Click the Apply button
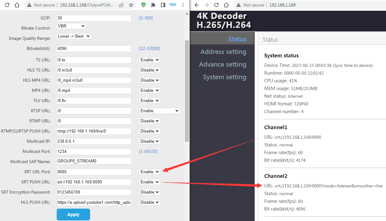 (x=73, y=214)
